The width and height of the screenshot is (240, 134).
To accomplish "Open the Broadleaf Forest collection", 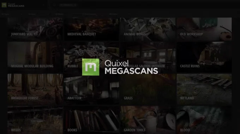I will [35, 89].
